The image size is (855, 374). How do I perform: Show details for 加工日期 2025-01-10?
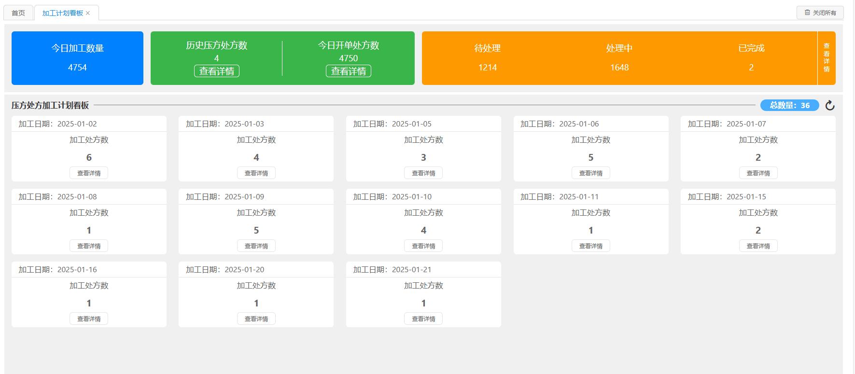[423, 246]
